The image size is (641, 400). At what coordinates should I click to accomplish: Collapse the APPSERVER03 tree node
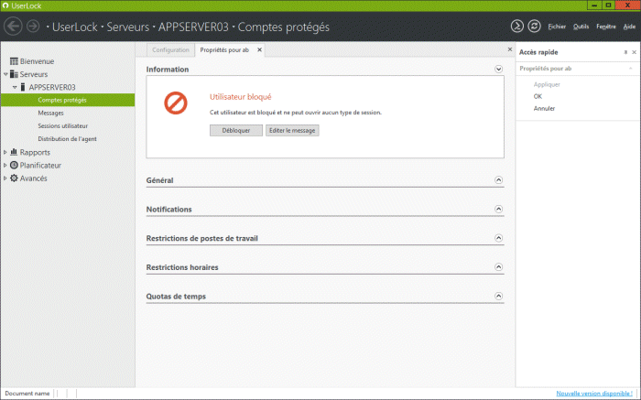click(x=15, y=88)
